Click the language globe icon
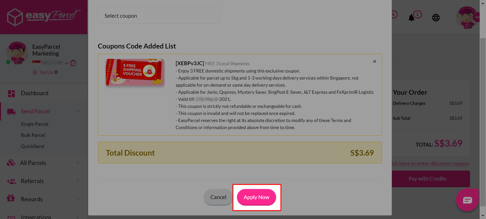The width and height of the screenshot is (486, 219). 436,17
